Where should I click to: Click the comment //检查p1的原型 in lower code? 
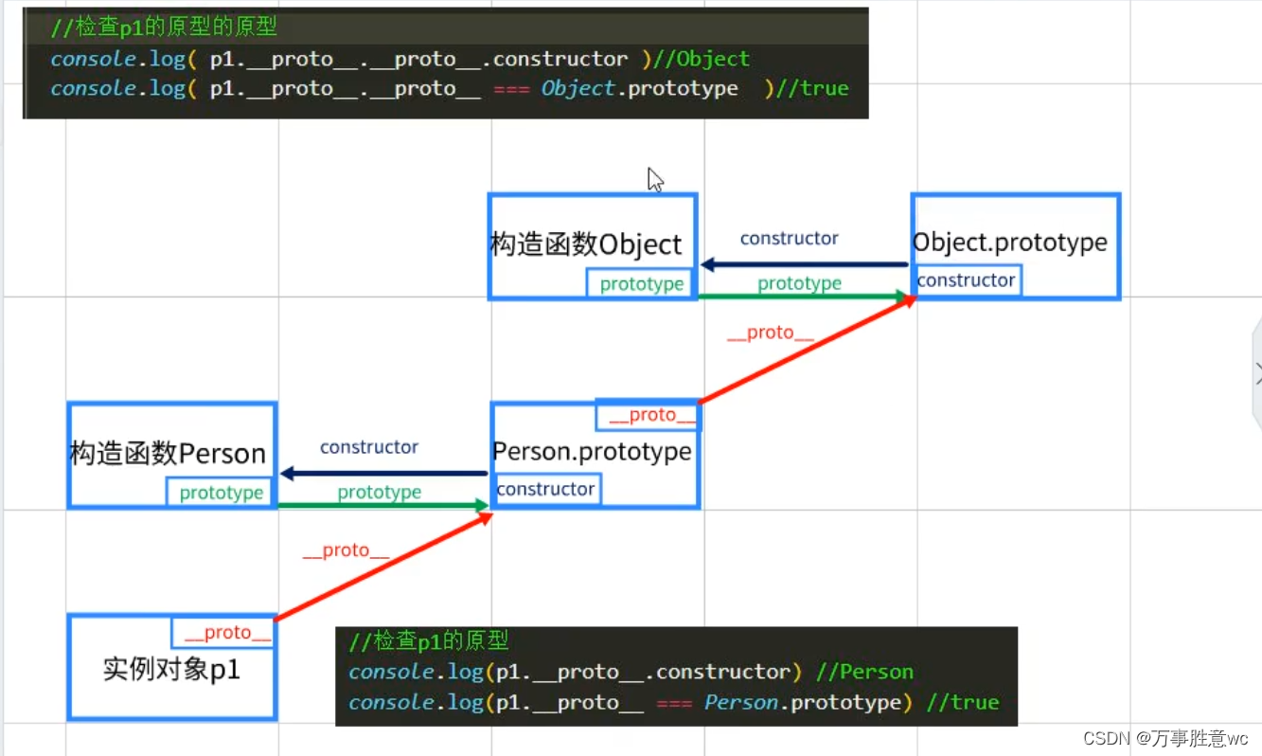coord(428,641)
